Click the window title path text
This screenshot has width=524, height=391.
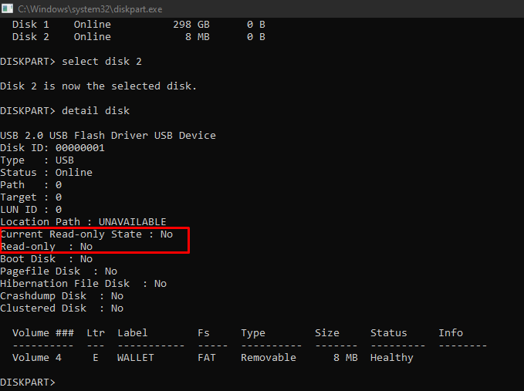(90, 9)
